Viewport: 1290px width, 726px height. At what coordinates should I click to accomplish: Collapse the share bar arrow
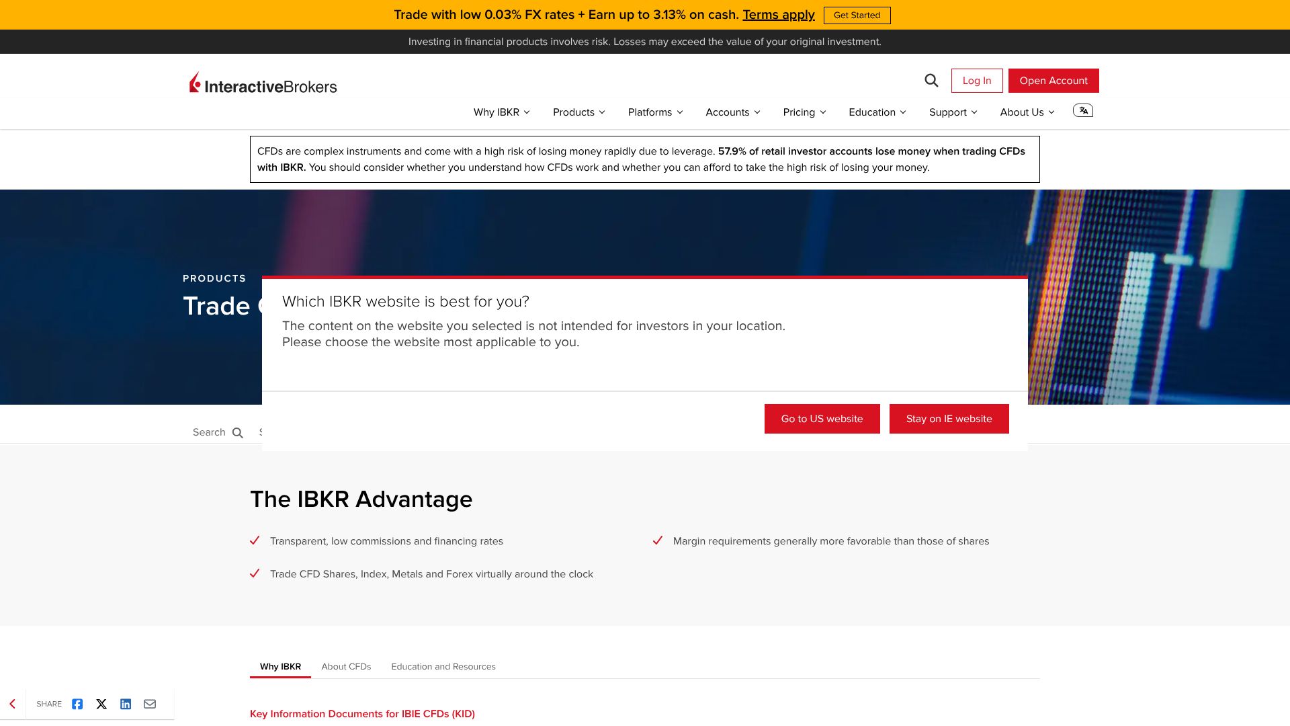point(12,704)
